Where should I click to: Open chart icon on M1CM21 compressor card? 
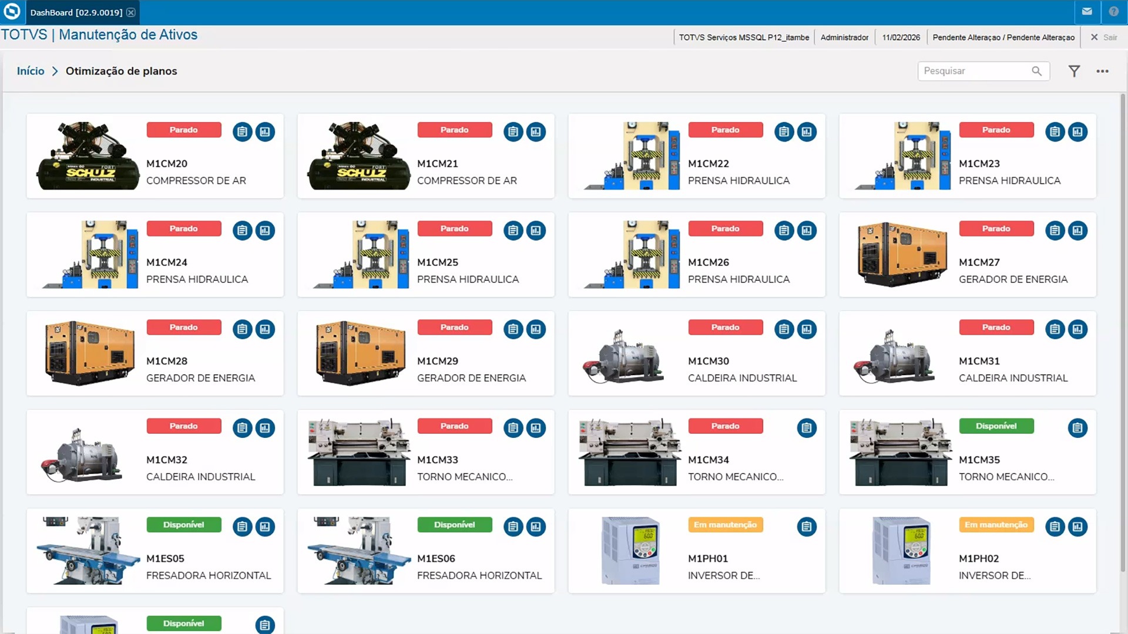(x=536, y=131)
